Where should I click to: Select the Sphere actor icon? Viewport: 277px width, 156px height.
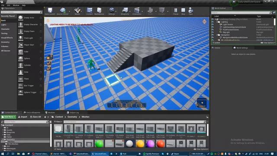click(21, 58)
